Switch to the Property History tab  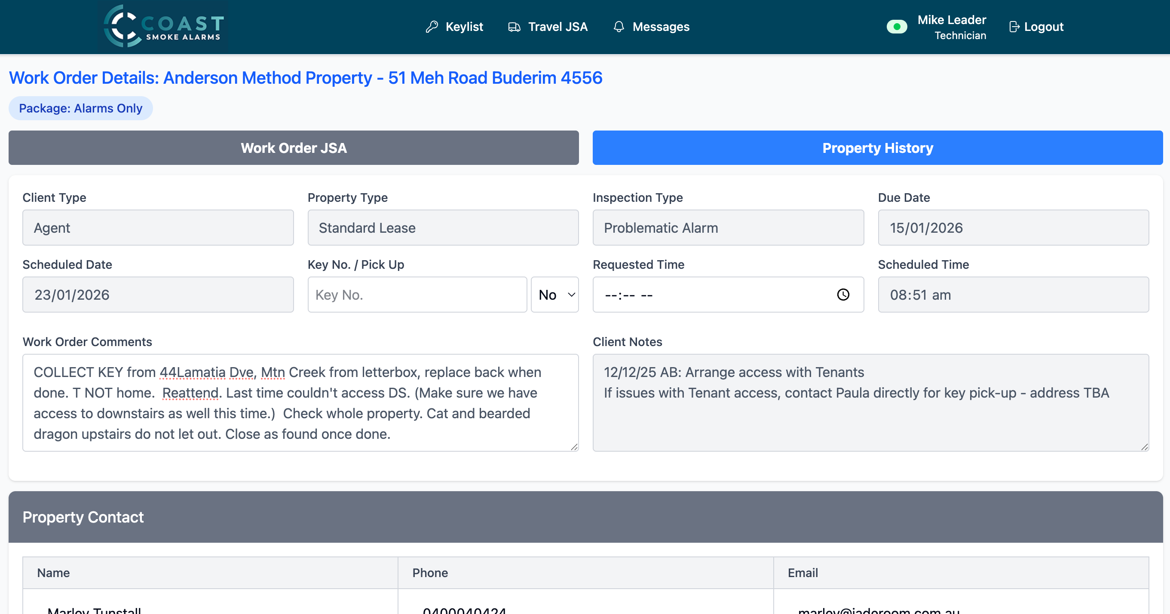coord(877,148)
